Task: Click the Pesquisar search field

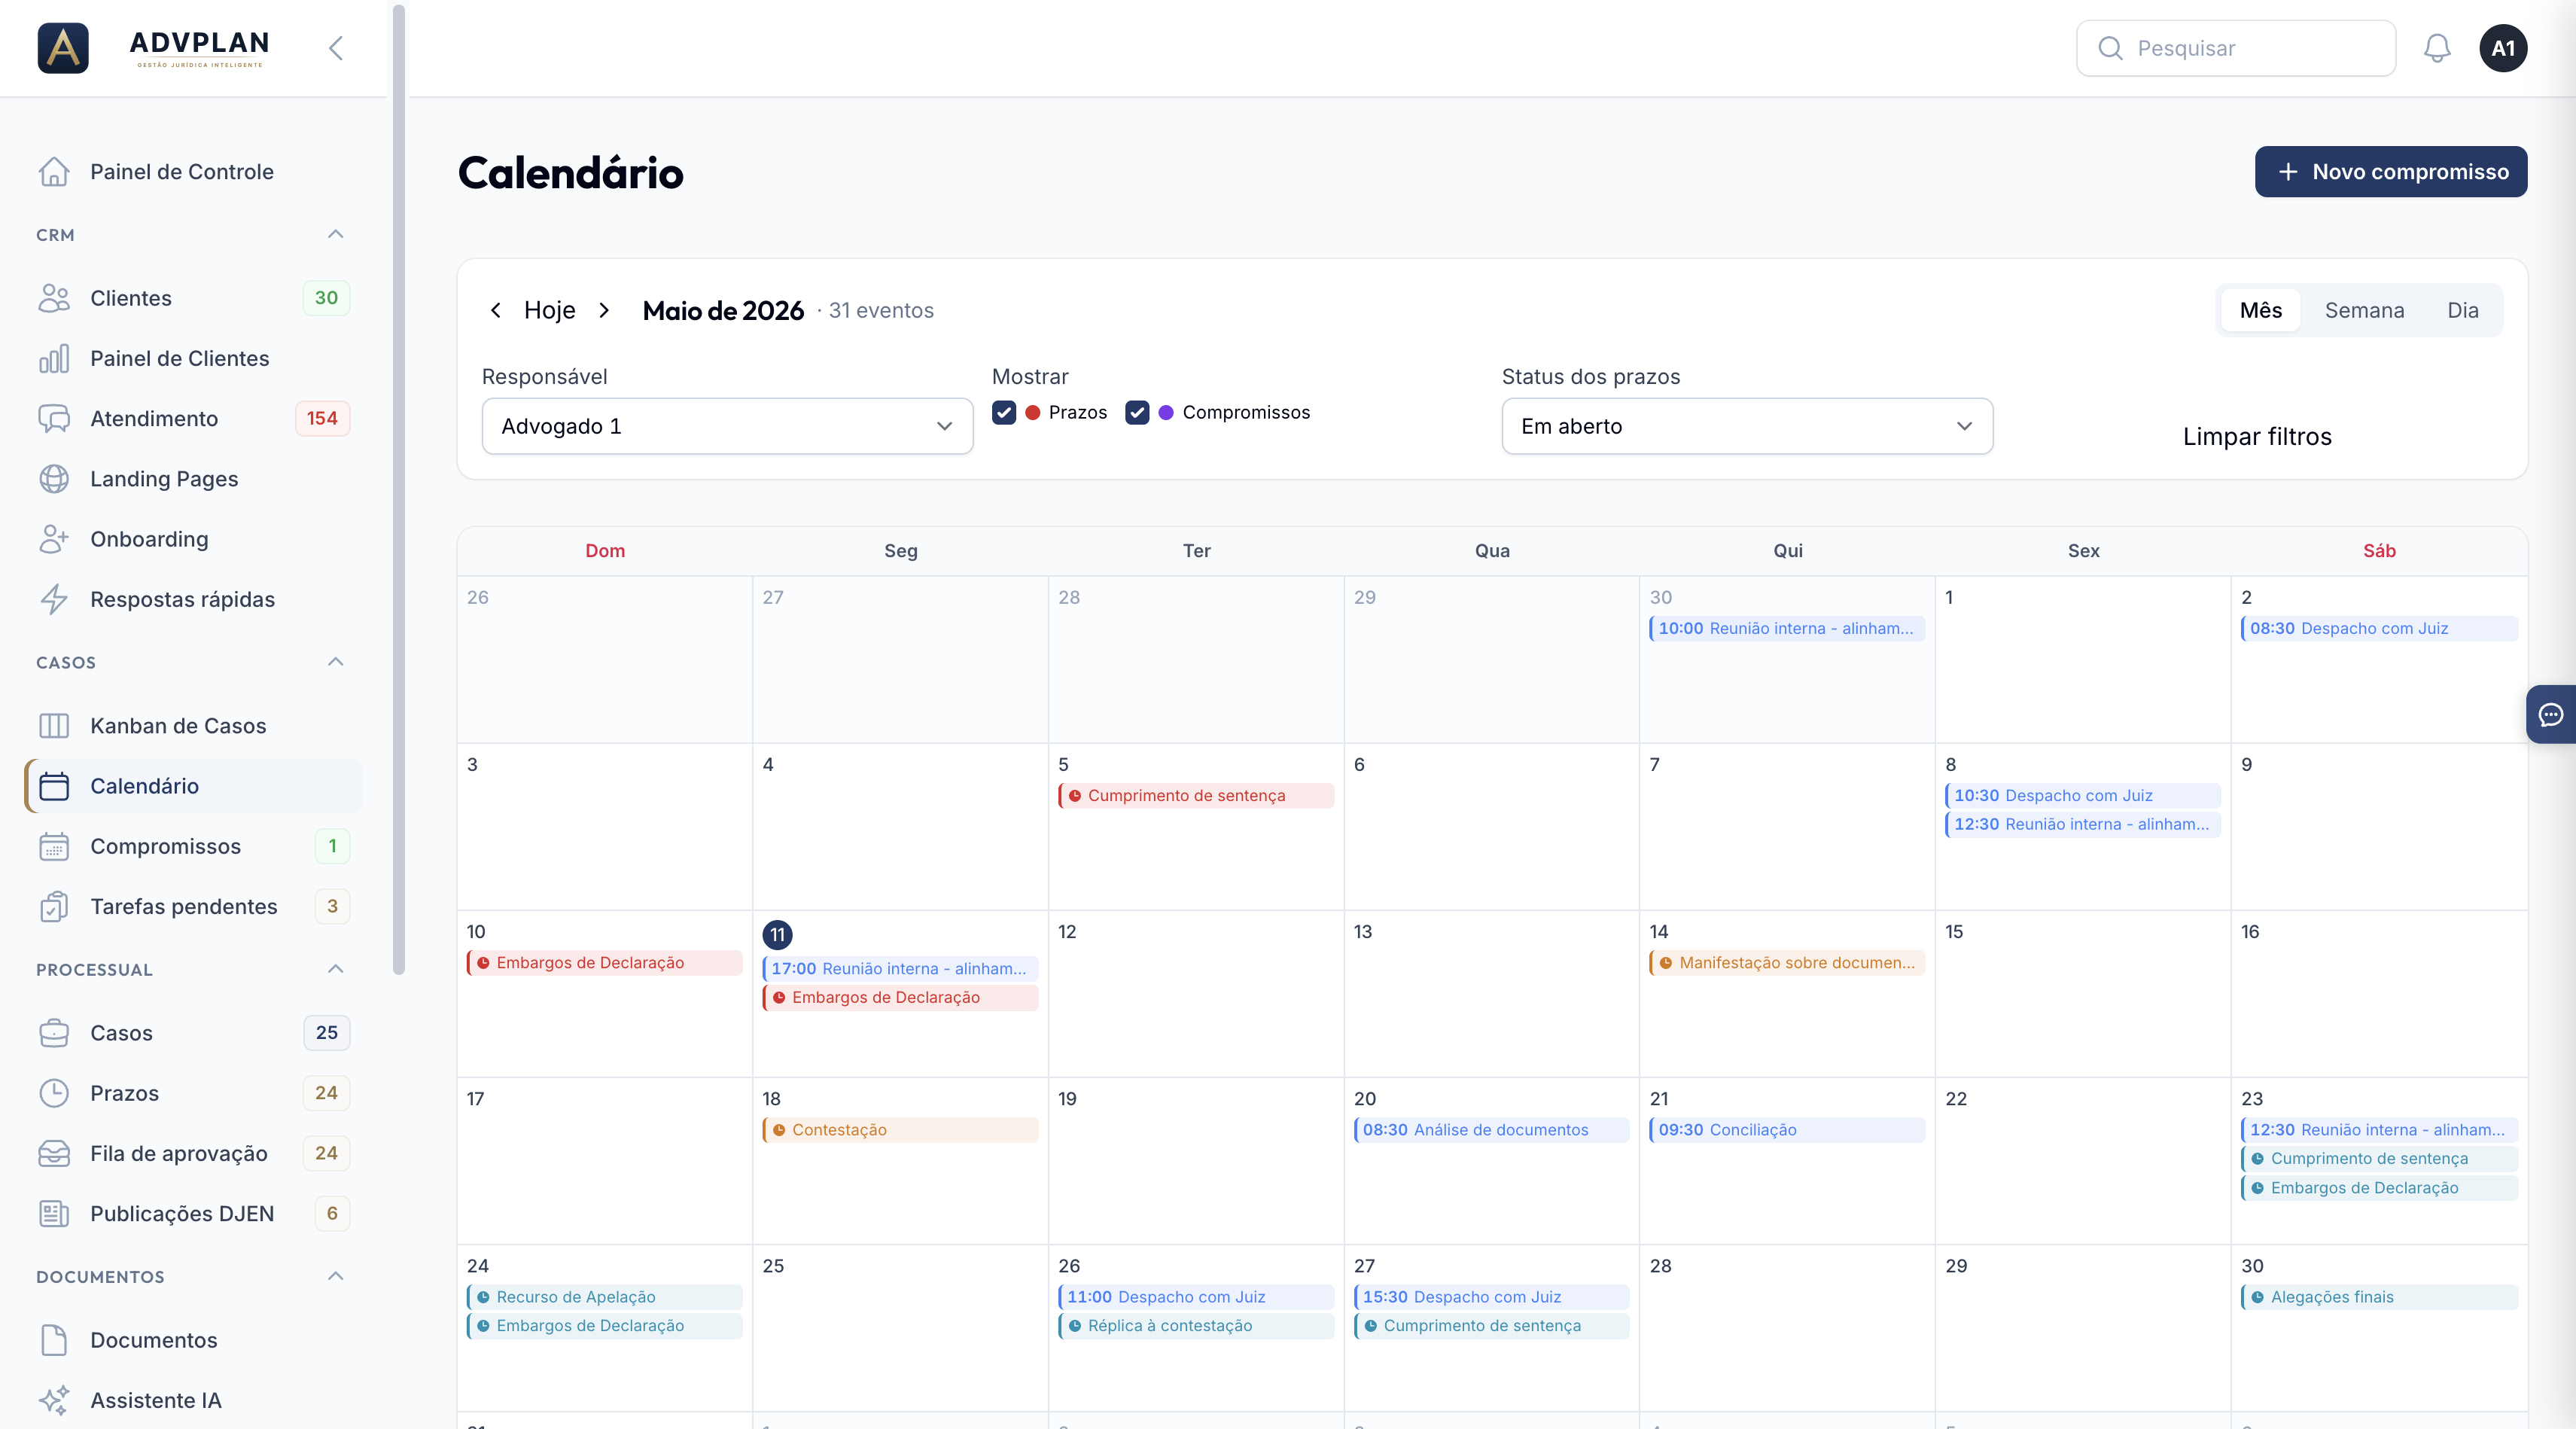Action: click(2236, 48)
